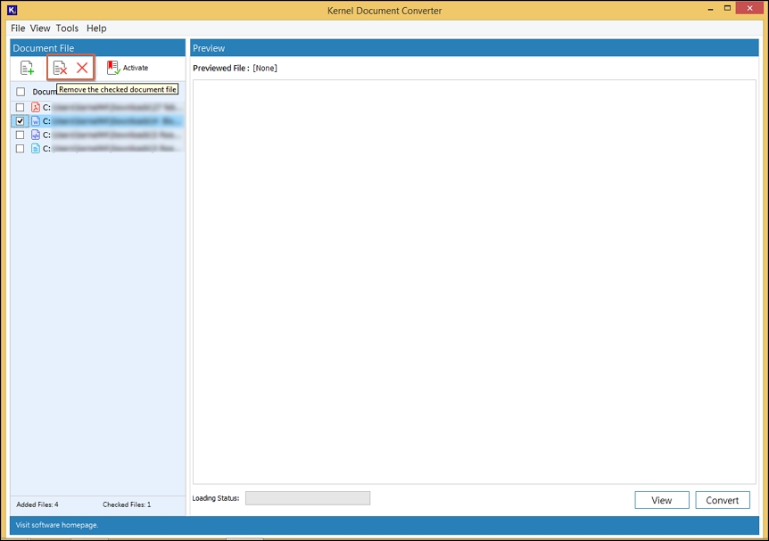Image resolution: width=769 pixels, height=541 pixels.
Task: Click the PDF file icon in list
Action: [36, 107]
